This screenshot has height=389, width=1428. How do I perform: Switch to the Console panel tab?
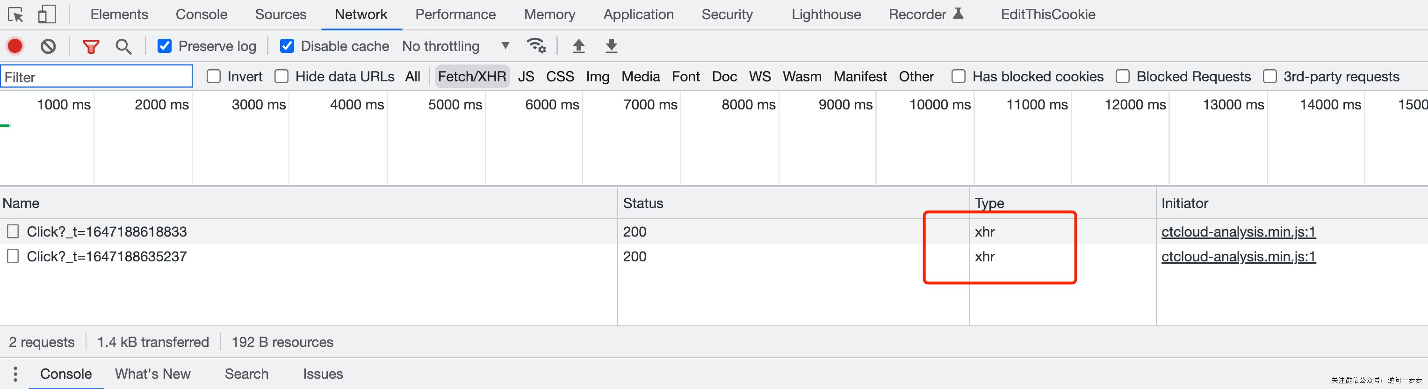click(201, 14)
